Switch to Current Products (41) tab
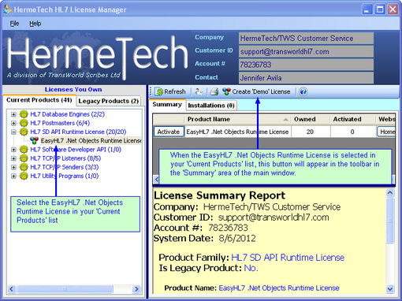 pos(39,100)
